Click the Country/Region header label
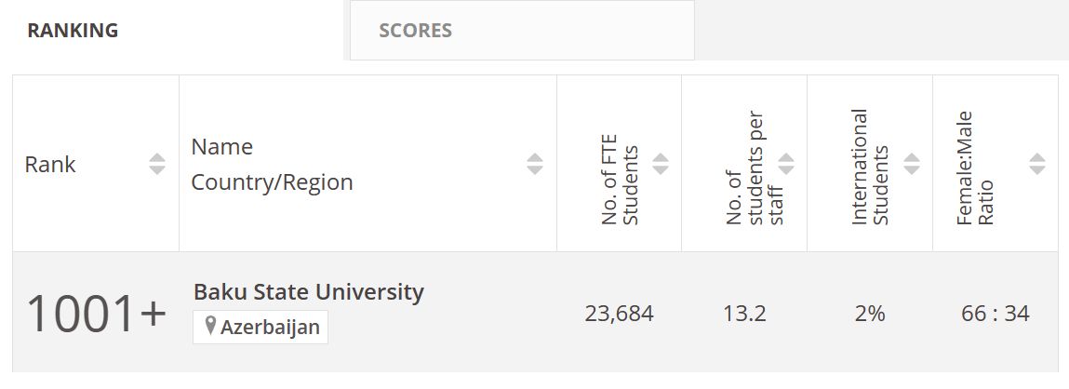The height and width of the screenshot is (389, 1069). point(272,182)
